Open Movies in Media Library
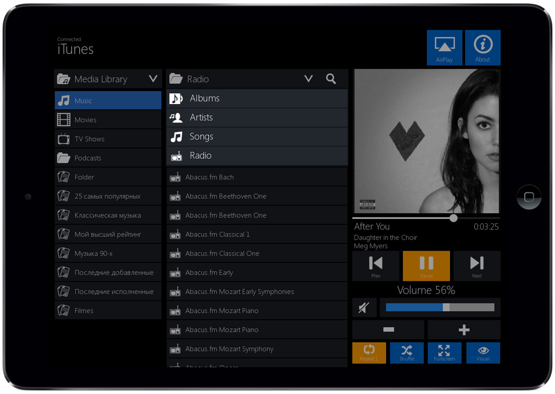Viewport: 555px width, 394px height. [x=108, y=120]
